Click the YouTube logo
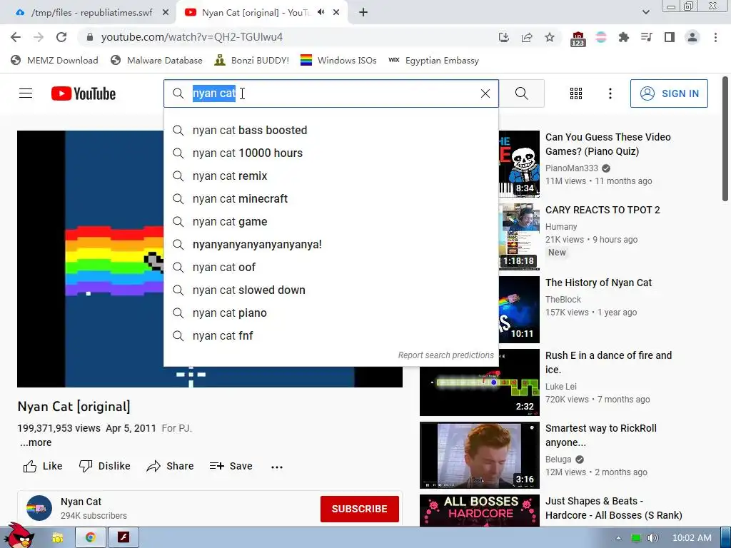The height and width of the screenshot is (548, 731). tap(84, 93)
